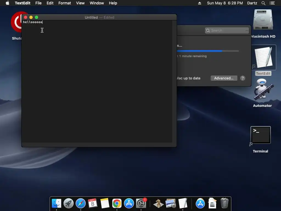Open Spotlight search magnifier icon
The width and height of the screenshot is (281, 211).
click(263, 3)
